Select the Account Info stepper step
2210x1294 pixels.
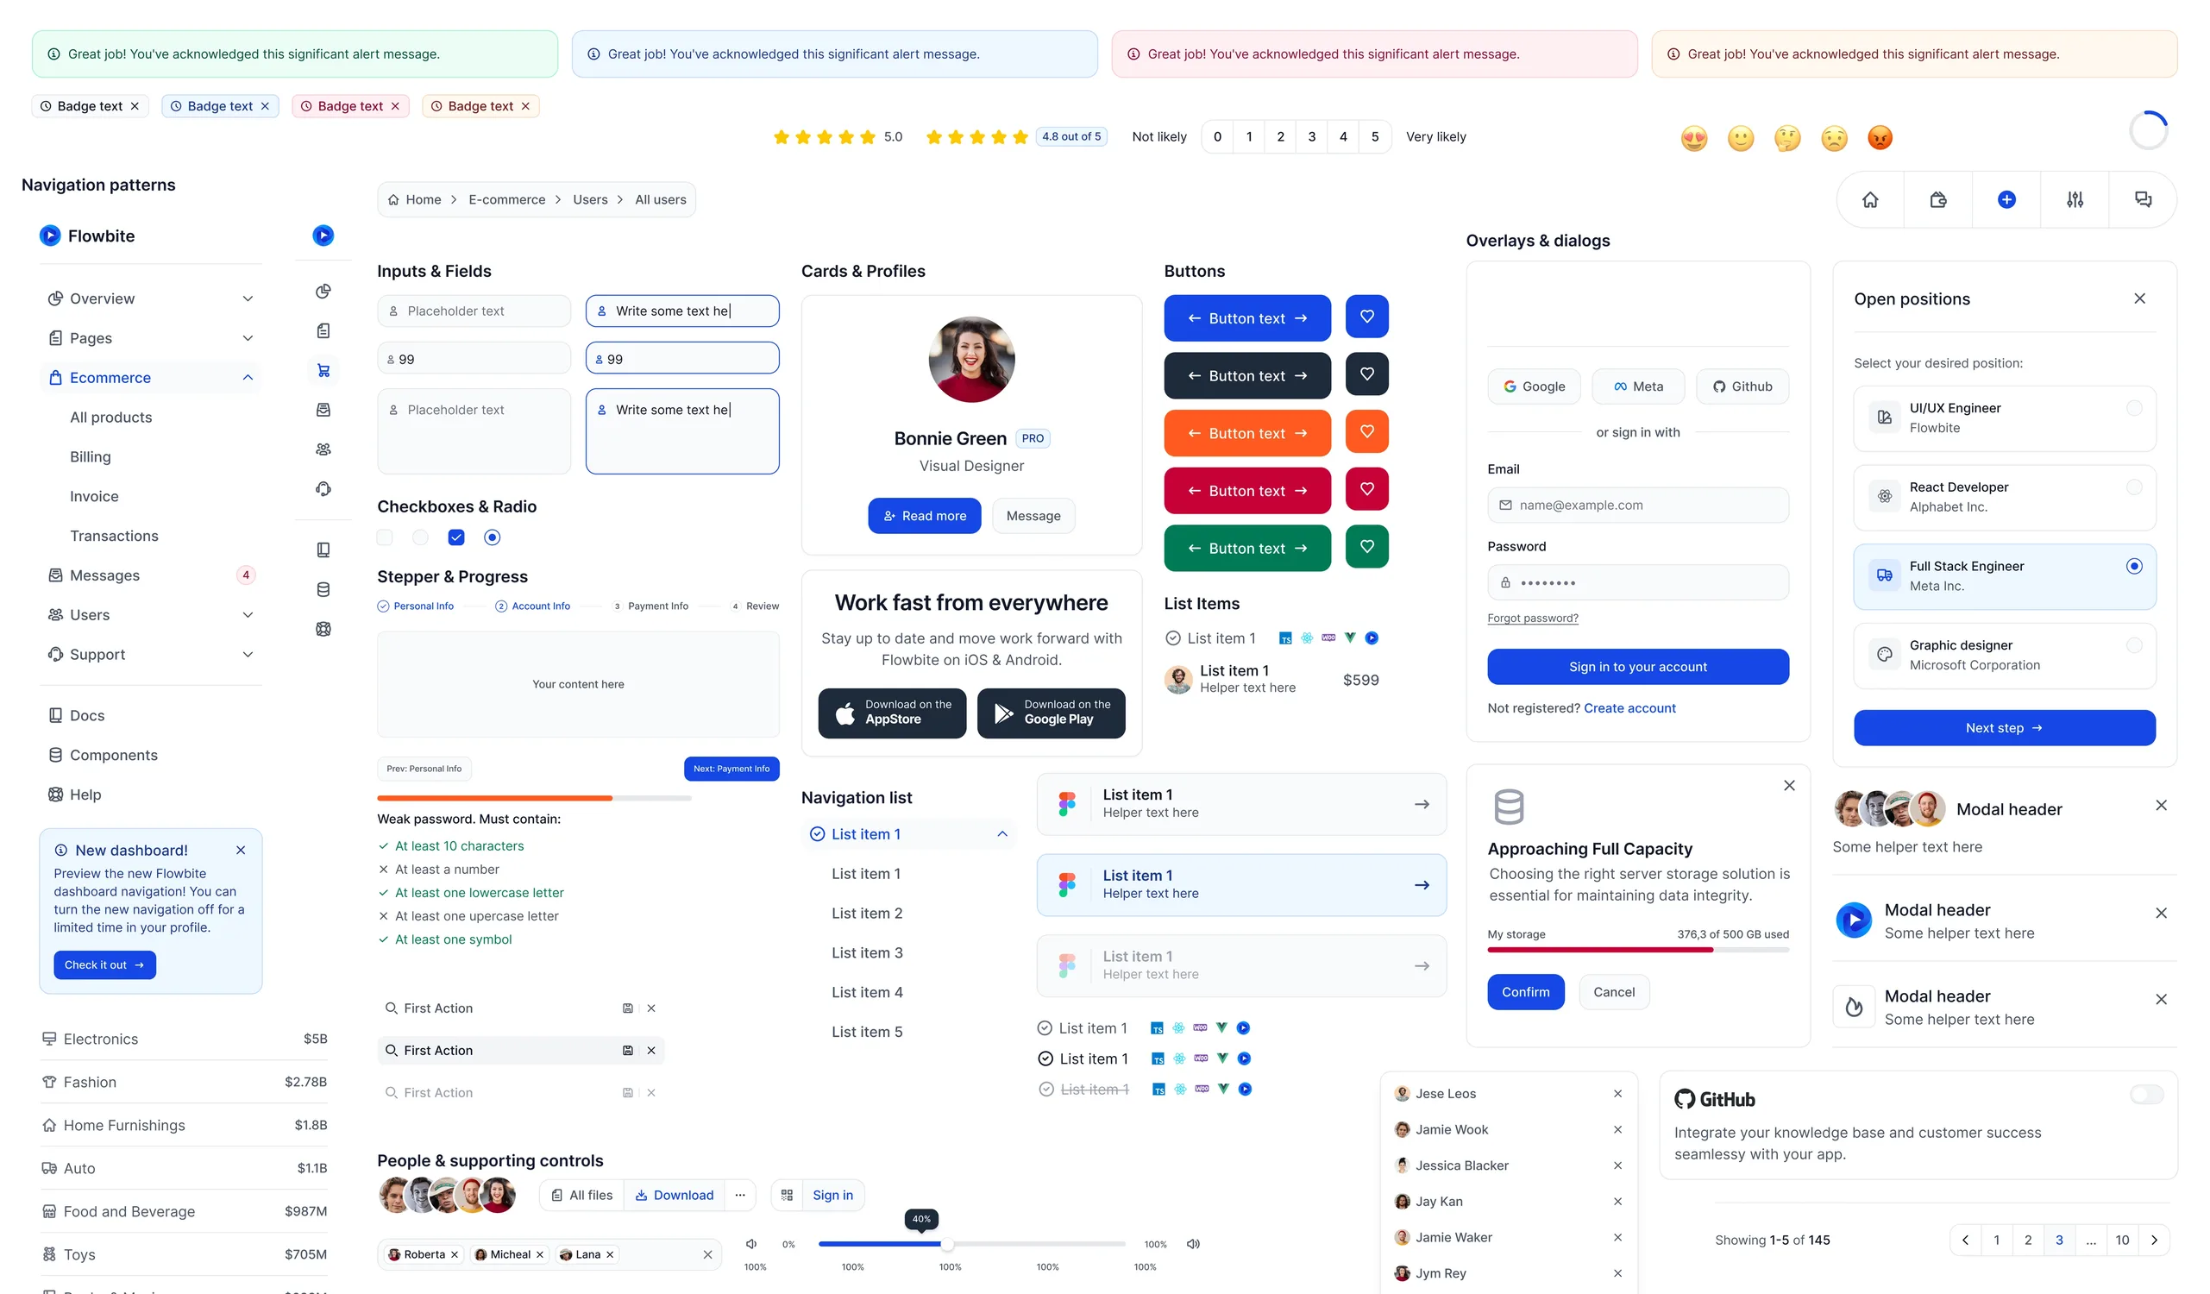click(532, 606)
